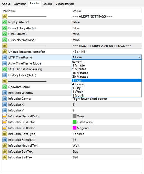
Task: Click the MTF TimeFrame integer icon
Action: click(x=5, y=57)
